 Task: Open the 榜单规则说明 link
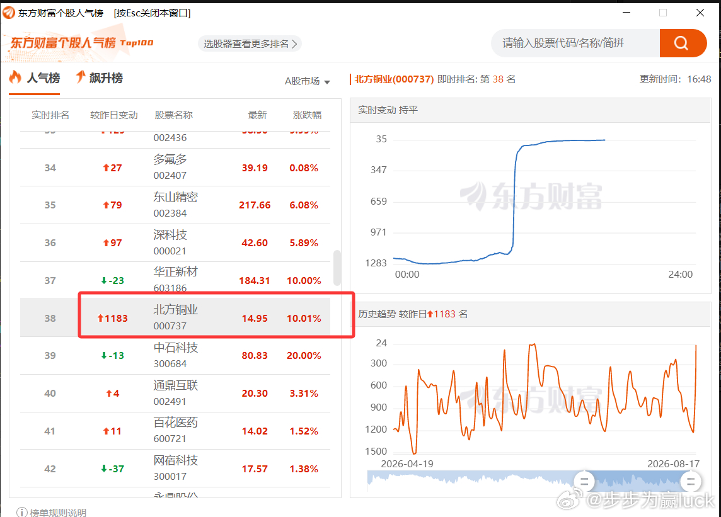point(58,513)
